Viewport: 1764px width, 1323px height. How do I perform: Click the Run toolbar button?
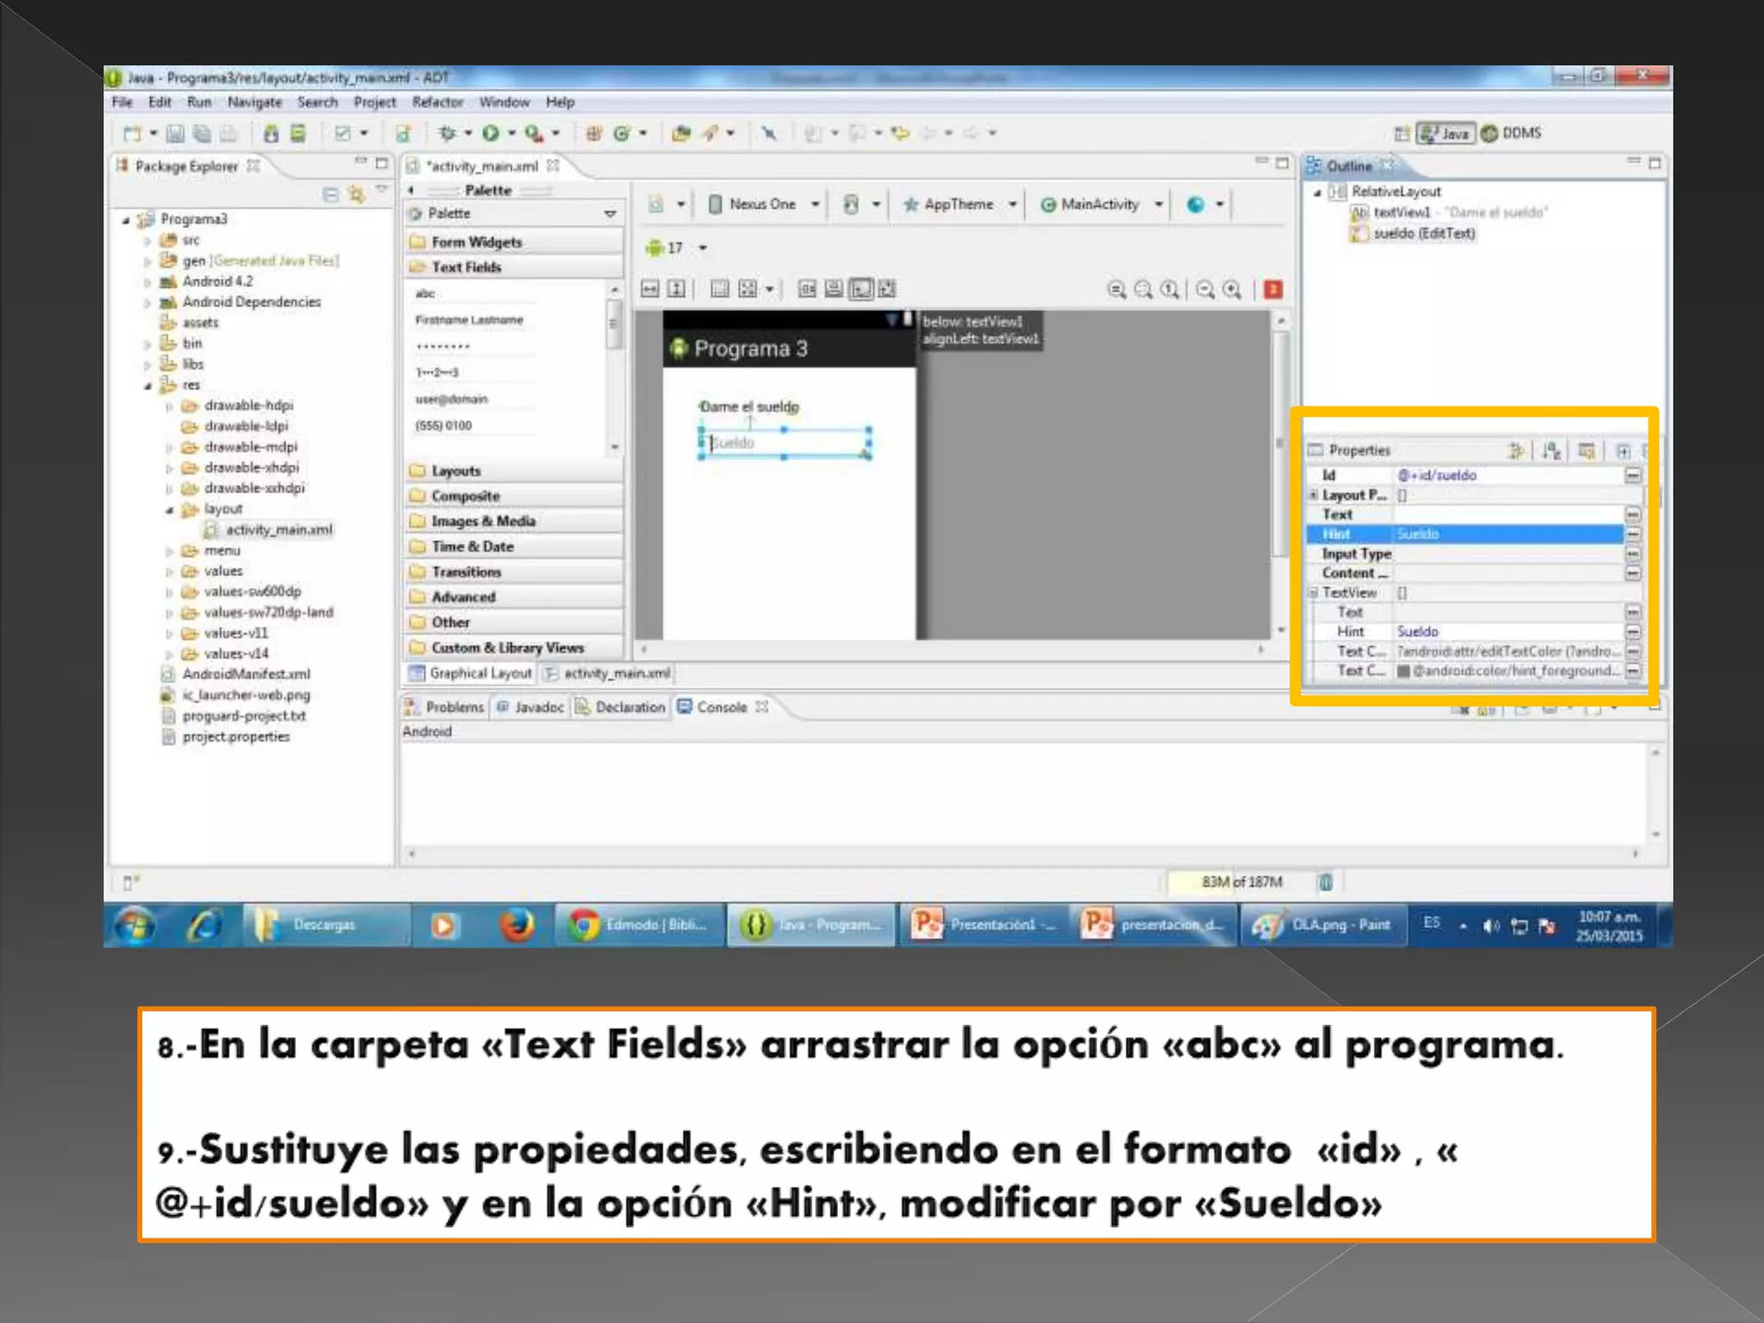490,133
